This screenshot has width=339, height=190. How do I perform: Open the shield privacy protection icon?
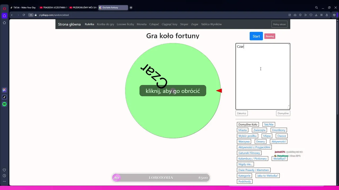(300, 15)
